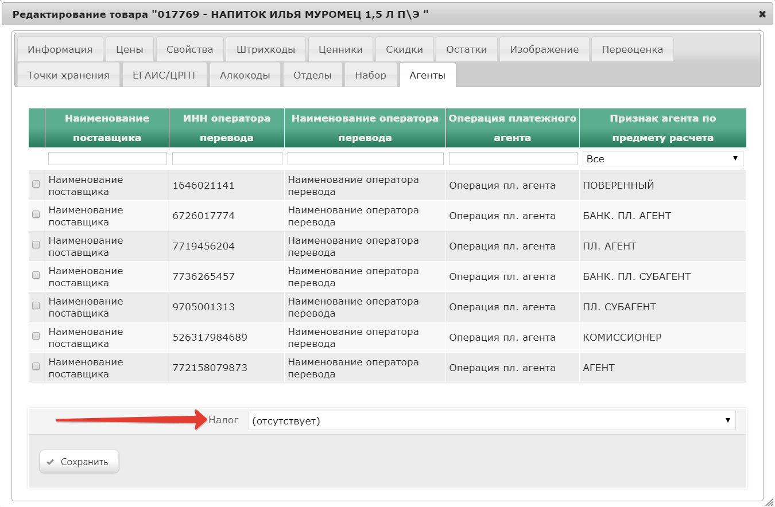The image size is (775, 507).
Task: Click ИНН value 1646021141
Action: (x=204, y=185)
